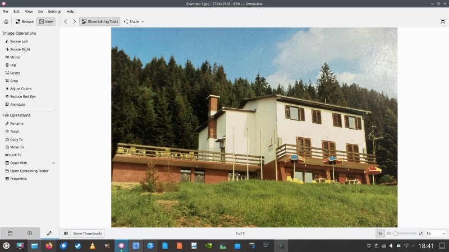Toggle the Fit zoom button
Viewport: 449px width, 252px height.
[x=380, y=234]
